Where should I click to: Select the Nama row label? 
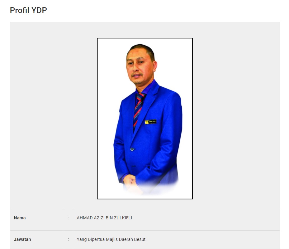pos(20,218)
